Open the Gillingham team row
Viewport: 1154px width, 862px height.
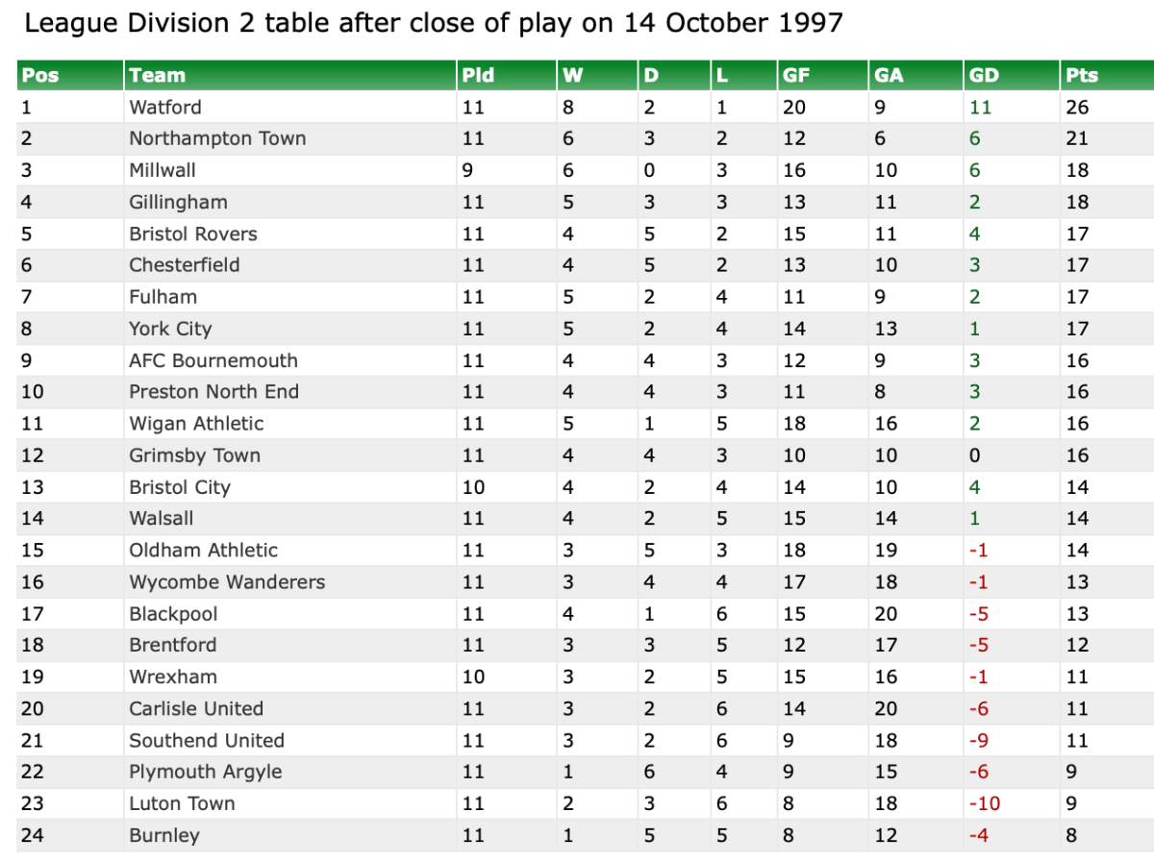tap(178, 202)
